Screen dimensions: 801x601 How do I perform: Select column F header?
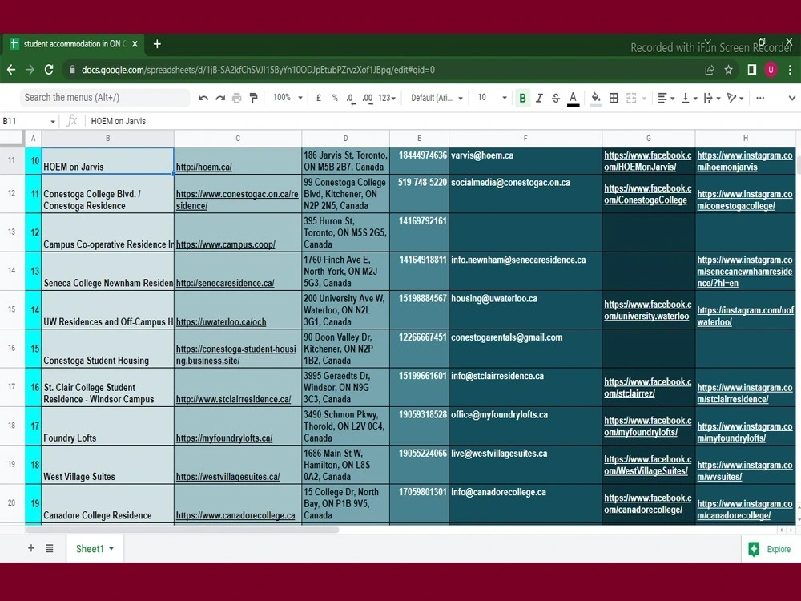pyautogui.click(x=525, y=138)
